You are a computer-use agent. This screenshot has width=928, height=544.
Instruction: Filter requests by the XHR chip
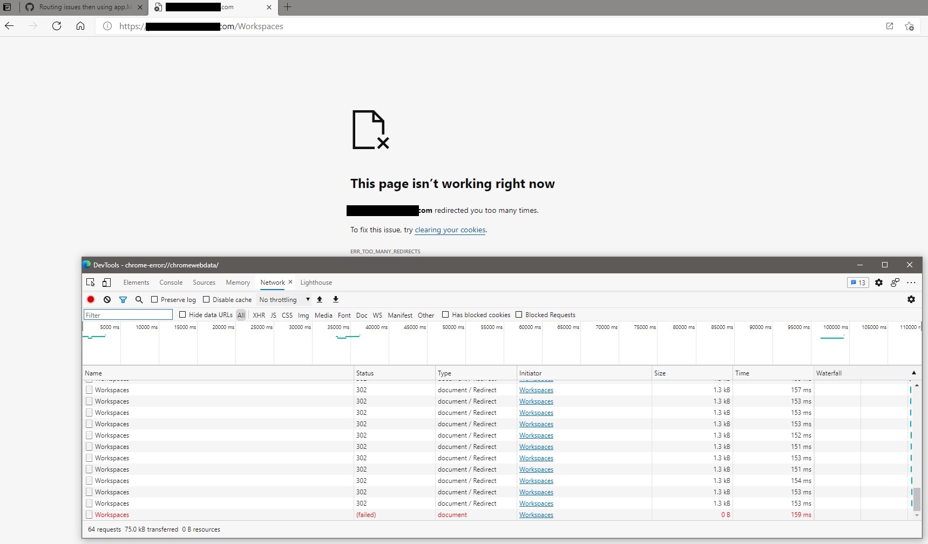pyautogui.click(x=259, y=315)
